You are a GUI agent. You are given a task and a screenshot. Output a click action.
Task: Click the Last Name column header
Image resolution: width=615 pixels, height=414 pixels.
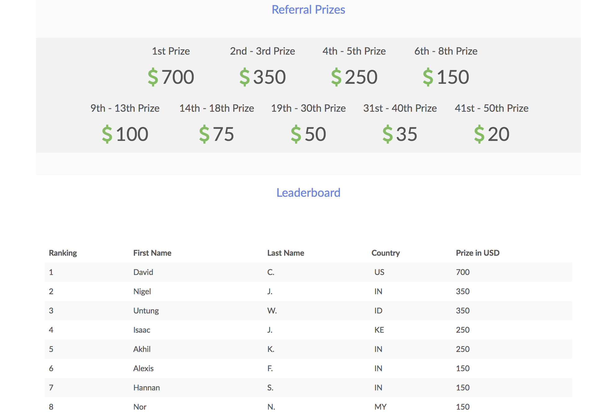pyautogui.click(x=286, y=253)
